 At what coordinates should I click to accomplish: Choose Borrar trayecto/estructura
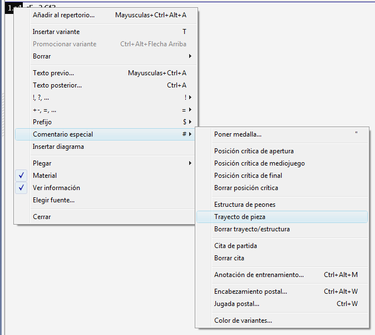point(282,229)
